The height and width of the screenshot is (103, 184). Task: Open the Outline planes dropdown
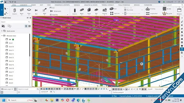[118, 92]
